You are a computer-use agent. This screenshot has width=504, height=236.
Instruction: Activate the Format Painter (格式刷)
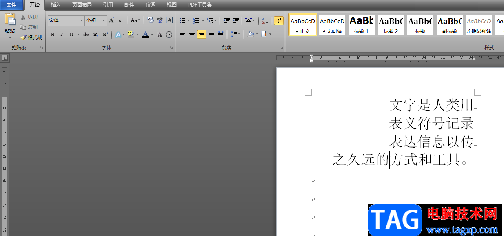31,37
